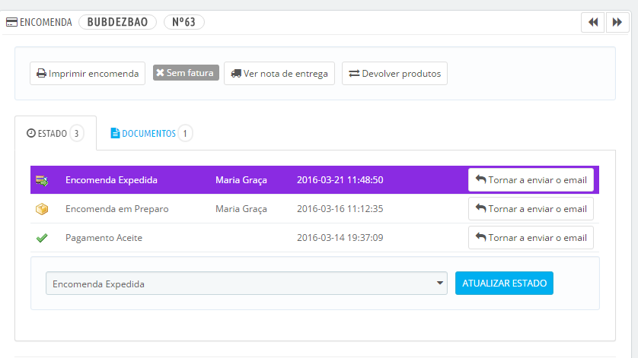
Task: Click the dropdown arrow of the state selector
Action: (x=439, y=284)
